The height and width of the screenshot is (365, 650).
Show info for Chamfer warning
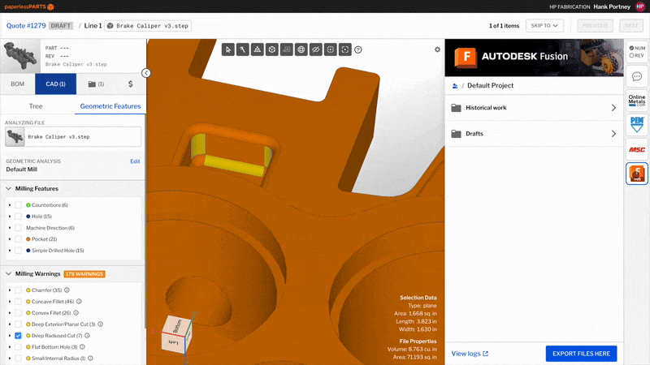click(x=67, y=290)
